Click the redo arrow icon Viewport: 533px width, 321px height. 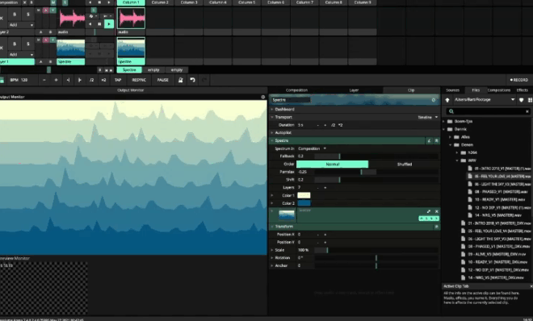point(204,80)
